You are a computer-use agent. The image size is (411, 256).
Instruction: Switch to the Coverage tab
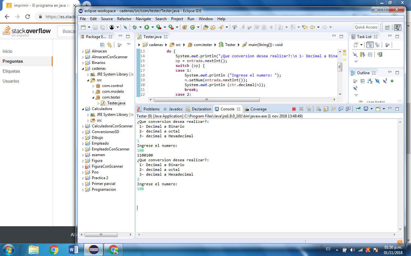[256, 109]
